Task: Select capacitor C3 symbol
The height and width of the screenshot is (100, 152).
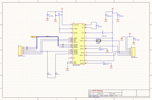Action: (x=118, y=15)
